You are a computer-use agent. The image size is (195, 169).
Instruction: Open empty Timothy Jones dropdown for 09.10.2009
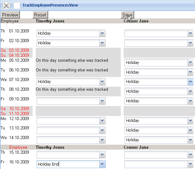pyautogui.click(x=102, y=101)
